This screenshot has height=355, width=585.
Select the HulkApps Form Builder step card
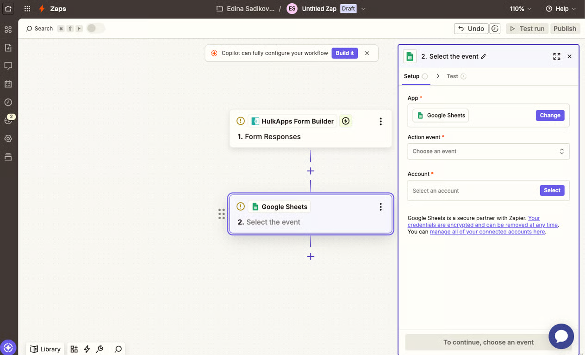311,129
